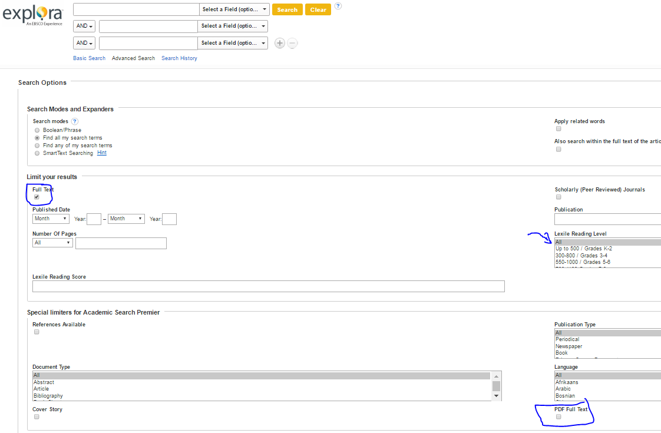Open the third row AND operator dropdown

click(84, 43)
